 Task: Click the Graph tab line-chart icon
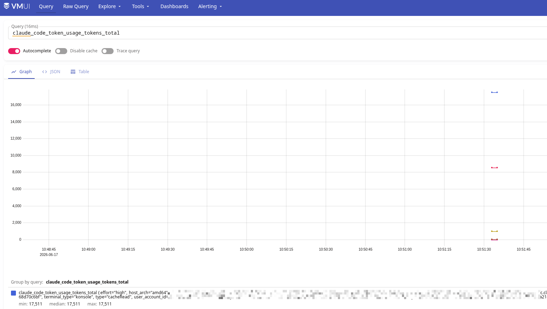point(14,72)
